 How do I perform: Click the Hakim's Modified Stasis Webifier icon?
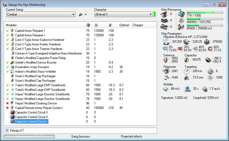tap(12, 72)
